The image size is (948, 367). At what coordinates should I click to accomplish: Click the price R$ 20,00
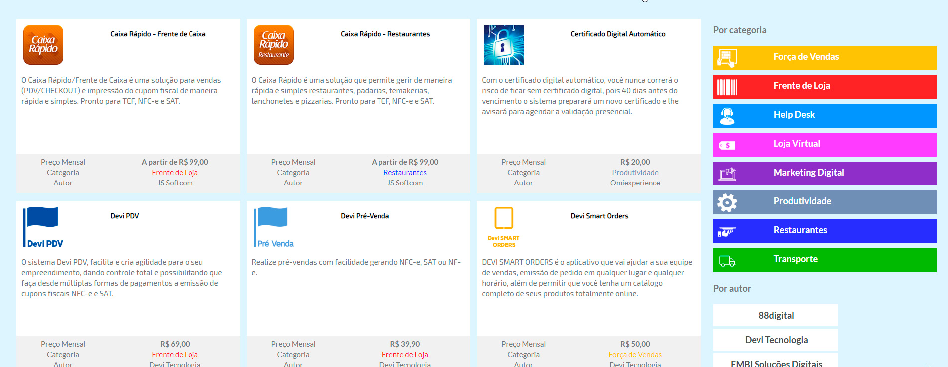click(635, 162)
